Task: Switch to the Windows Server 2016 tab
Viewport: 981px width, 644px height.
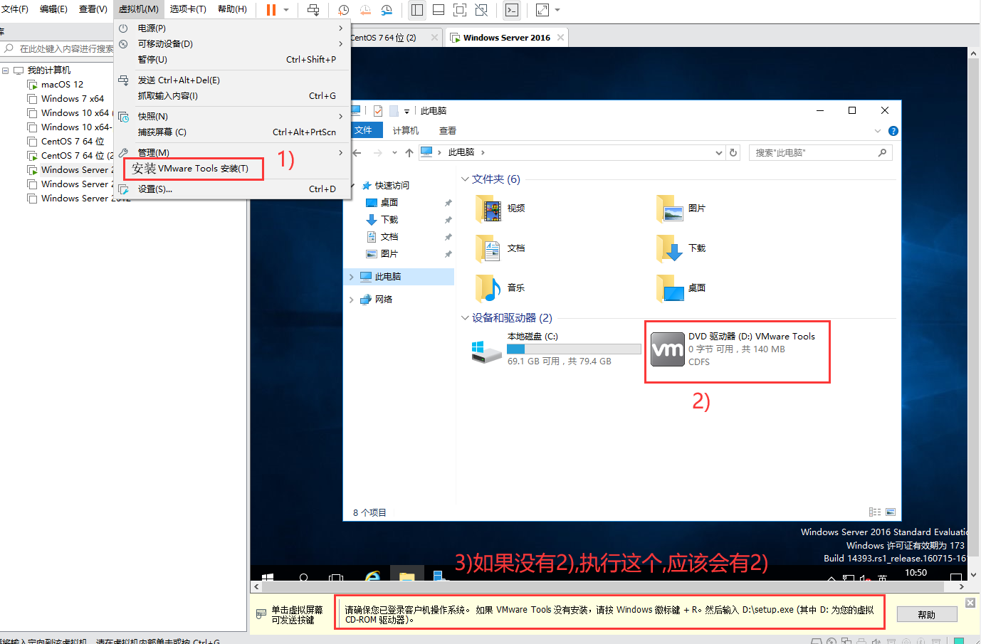Action: [x=506, y=38]
